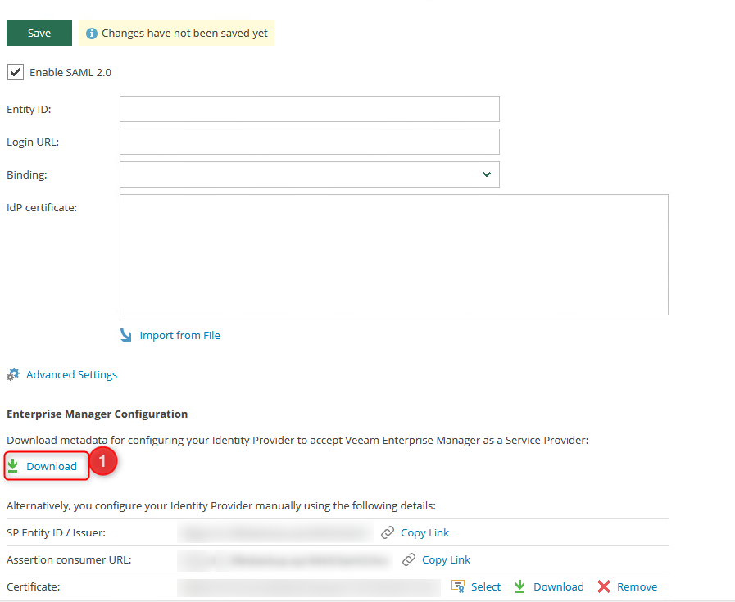
Task: Click the Import from File arrow icon
Action: pyautogui.click(x=126, y=335)
